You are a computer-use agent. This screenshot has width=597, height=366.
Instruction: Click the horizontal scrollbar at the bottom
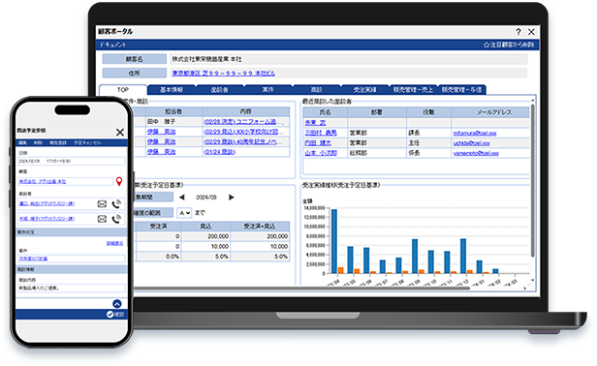pos(300,289)
